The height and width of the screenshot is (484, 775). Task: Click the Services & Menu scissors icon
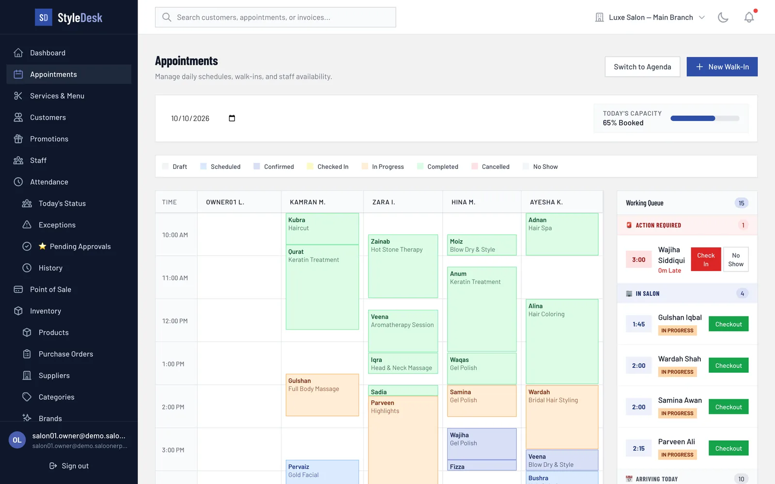coord(18,96)
